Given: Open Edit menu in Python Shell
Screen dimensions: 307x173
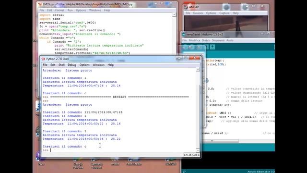Looking at the screenshot, I should pyautogui.click(x=53, y=65).
